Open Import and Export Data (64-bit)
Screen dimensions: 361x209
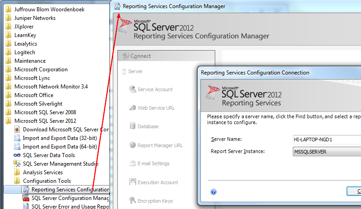(60, 147)
